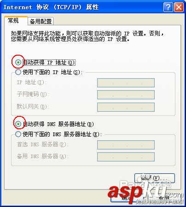Select 自动获得 IP 地址 radio button
This screenshot has width=186, height=207.
tap(18, 63)
